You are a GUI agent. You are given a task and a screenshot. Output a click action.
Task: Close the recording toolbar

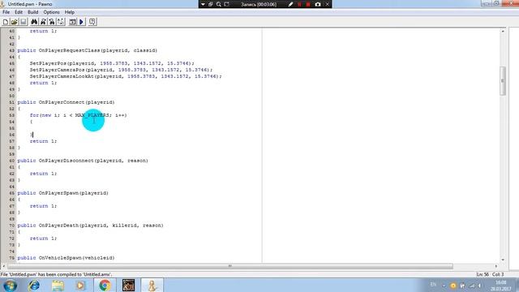click(x=327, y=4)
